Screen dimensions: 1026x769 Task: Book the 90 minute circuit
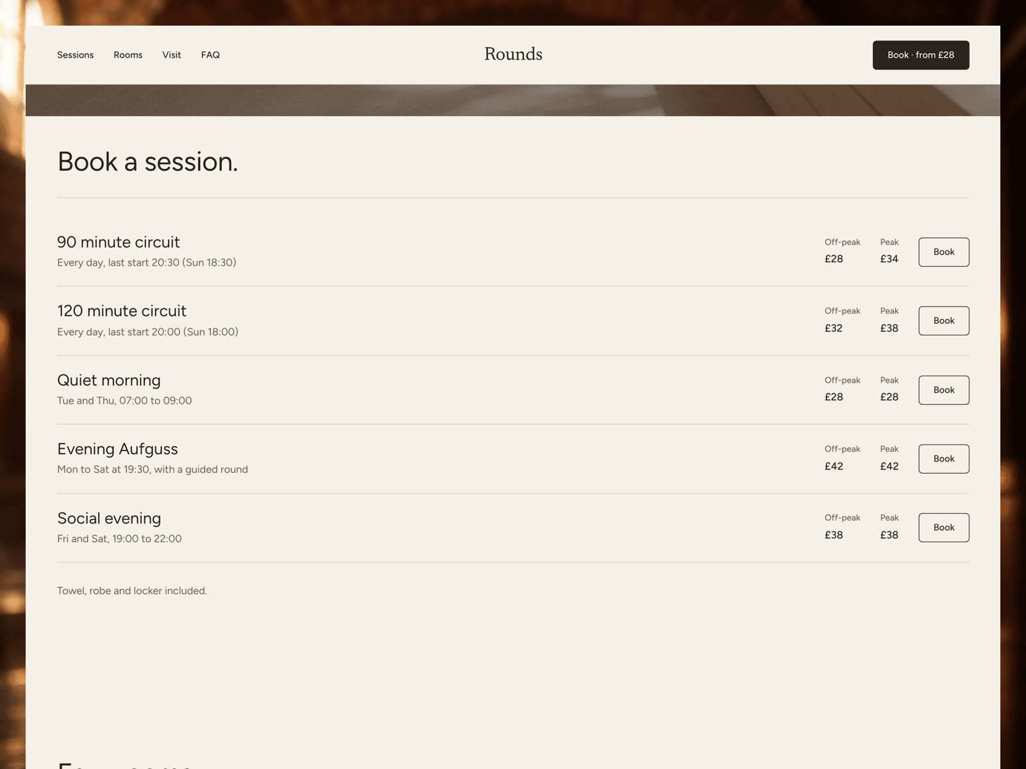(944, 252)
